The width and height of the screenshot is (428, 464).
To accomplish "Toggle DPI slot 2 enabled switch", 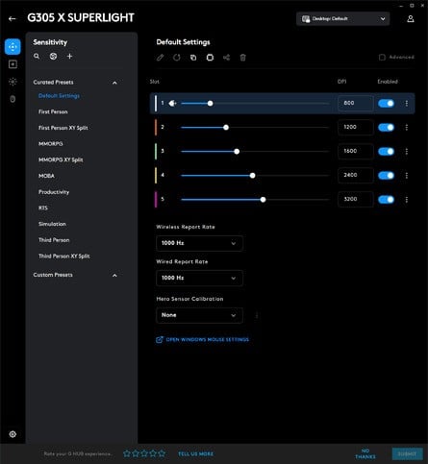I will pos(386,128).
